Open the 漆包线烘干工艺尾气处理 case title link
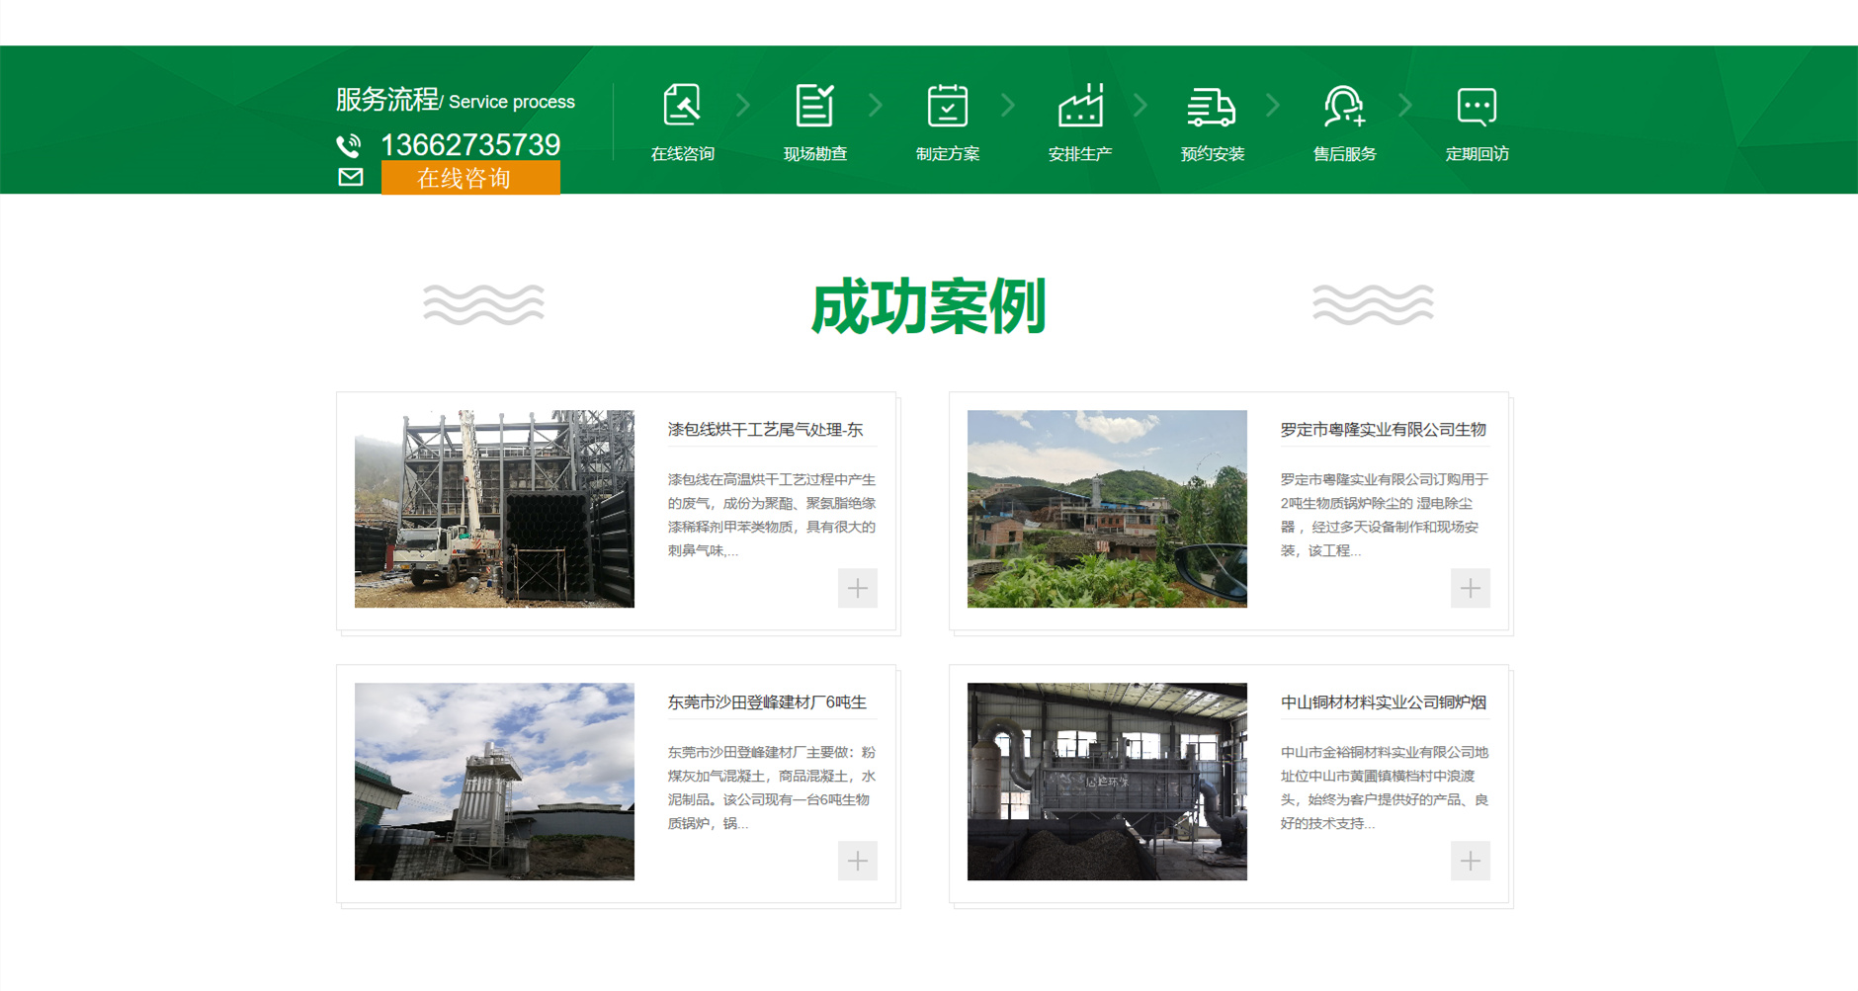Image resolution: width=1858 pixels, height=991 pixels. pyautogui.click(x=765, y=430)
